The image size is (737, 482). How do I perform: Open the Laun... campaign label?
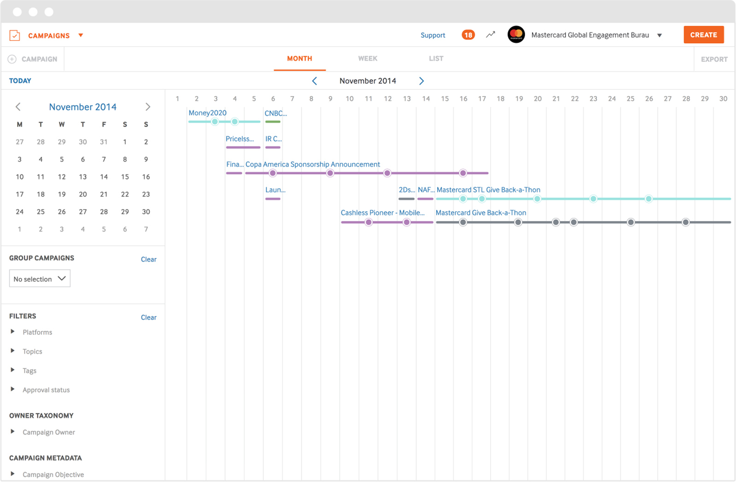(x=275, y=190)
